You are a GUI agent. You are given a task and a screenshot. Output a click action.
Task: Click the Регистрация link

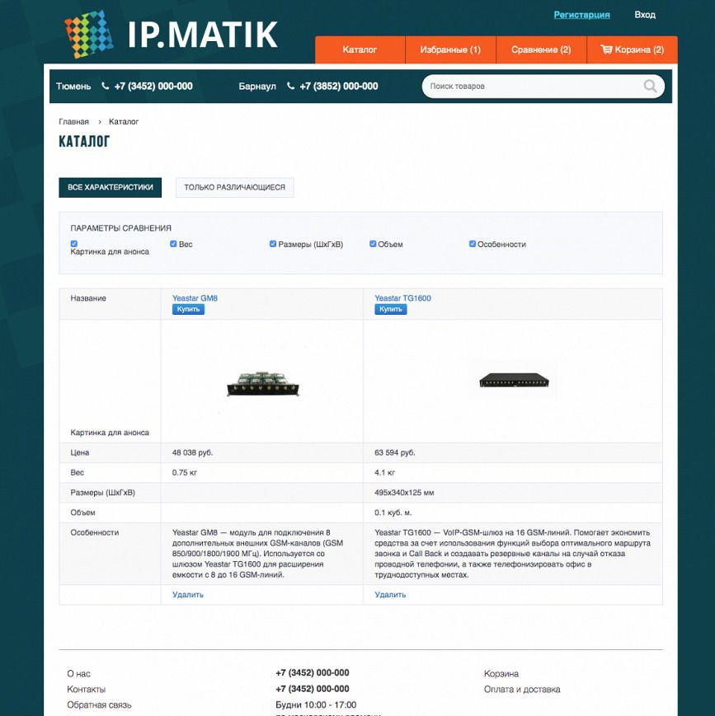point(581,15)
